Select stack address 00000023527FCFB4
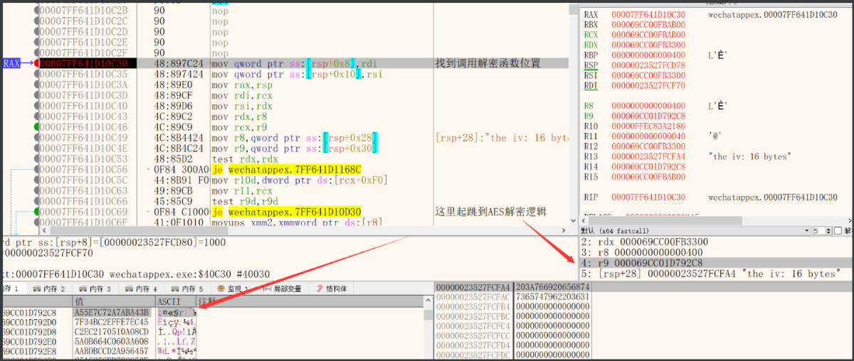The width and height of the screenshot is (854, 361). (473, 306)
